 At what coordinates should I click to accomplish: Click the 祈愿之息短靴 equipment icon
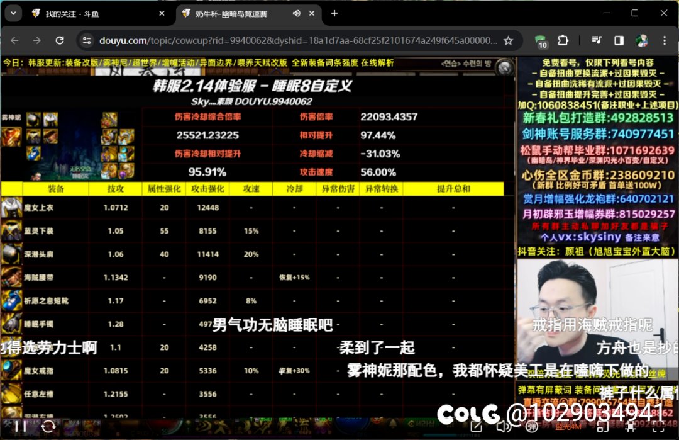tap(11, 300)
